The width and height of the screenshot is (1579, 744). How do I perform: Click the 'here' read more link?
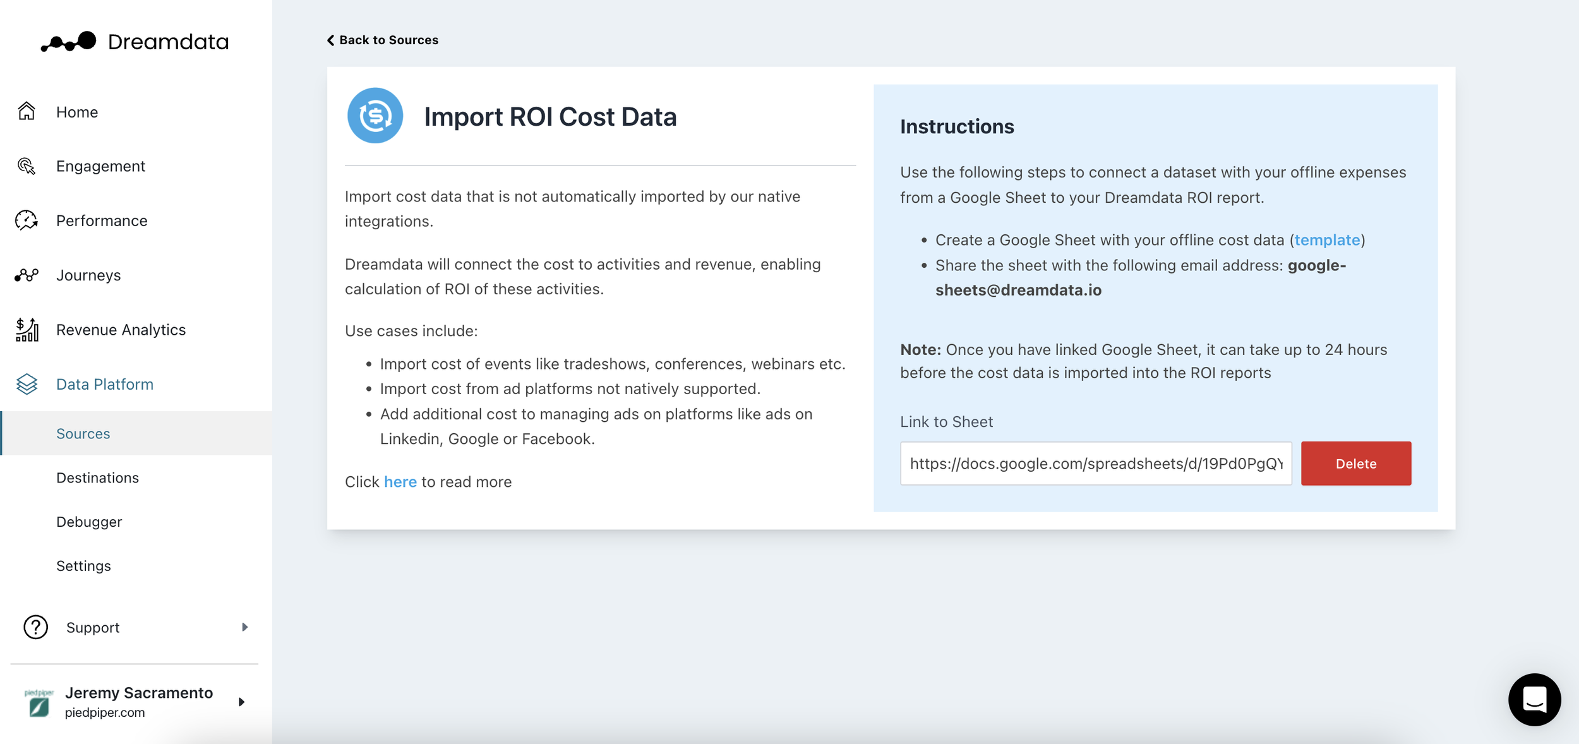click(400, 482)
